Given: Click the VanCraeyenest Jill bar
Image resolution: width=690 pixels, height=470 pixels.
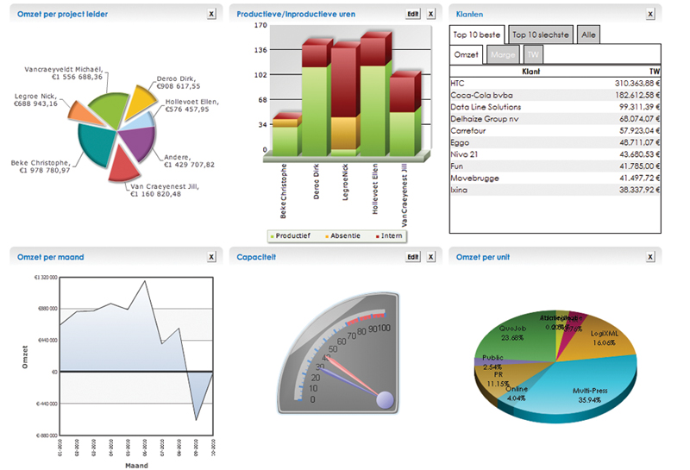Looking at the screenshot, I should pyautogui.click(x=405, y=114).
